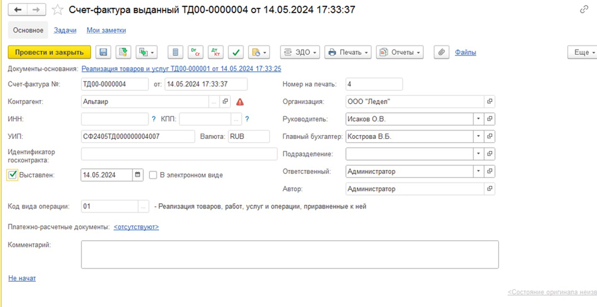Open the Реализация товаров и услуг link
This screenshot has height=307, width=597.
click(181, 68)
